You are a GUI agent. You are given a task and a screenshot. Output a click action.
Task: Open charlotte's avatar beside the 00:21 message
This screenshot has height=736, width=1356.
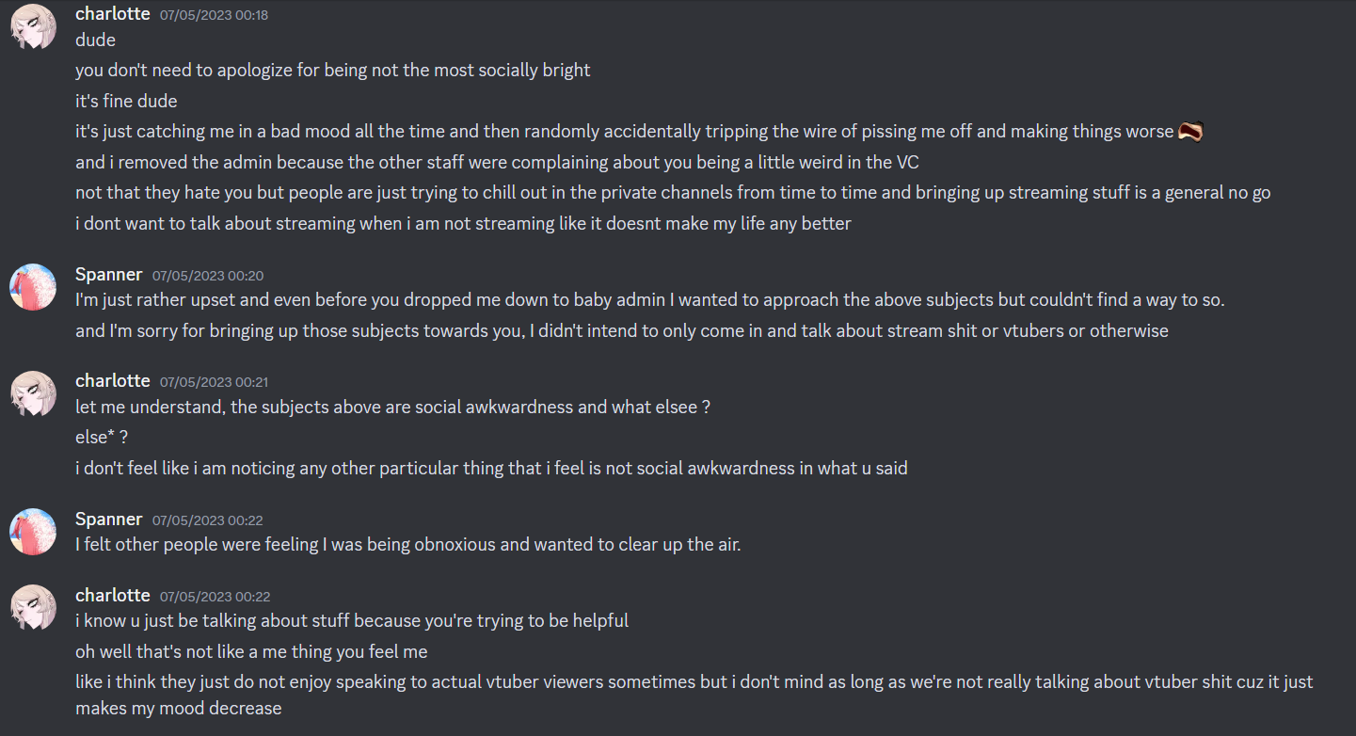click(33, 393)
